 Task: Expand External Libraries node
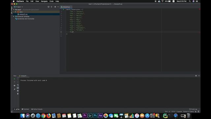(x=14, y=17)
